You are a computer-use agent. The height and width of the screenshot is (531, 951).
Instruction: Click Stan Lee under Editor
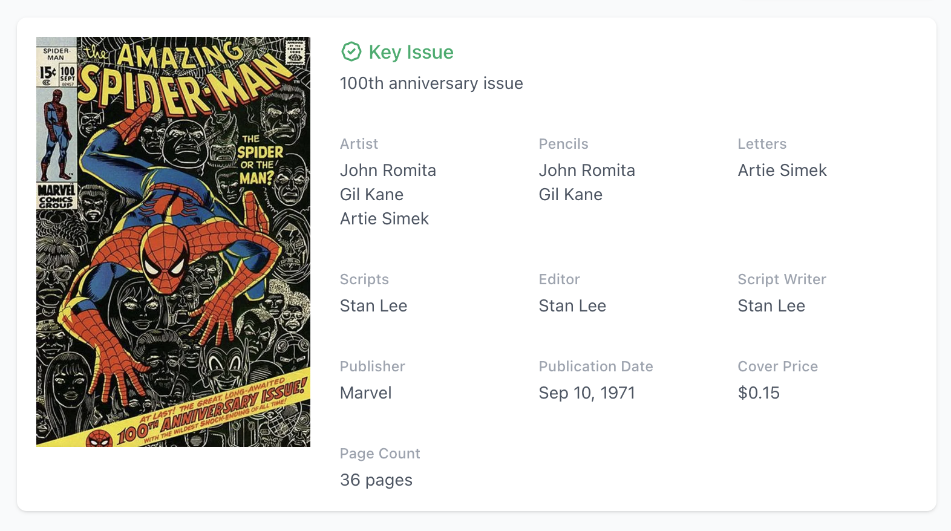click(x=572, y=306)
